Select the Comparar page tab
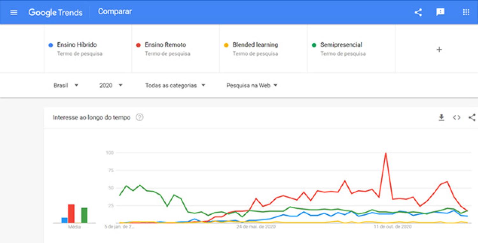Viewport: 478px width, 243px height. tap(115, 12)
